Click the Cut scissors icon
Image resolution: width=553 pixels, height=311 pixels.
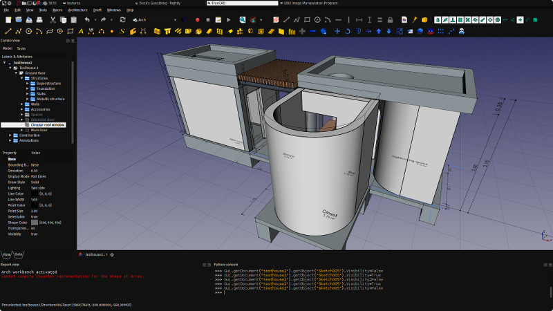click(52, 20)
